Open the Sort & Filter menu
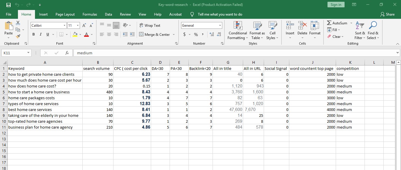The image size is (401, 170). click(359, 30)
